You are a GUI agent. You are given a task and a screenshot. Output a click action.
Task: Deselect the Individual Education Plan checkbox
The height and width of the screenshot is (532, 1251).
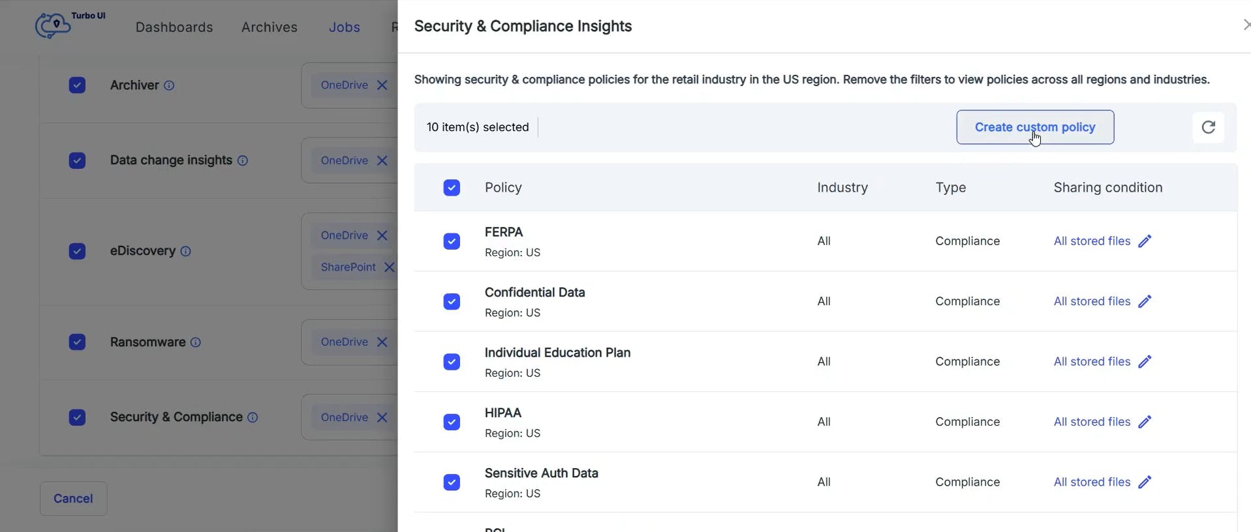(452, 362)
